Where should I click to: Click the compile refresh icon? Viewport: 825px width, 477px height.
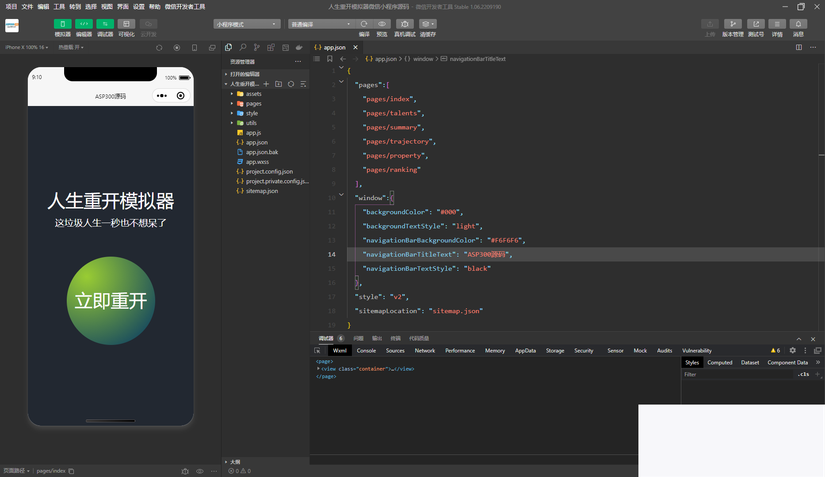pyautogui.click(x=364, y=24)
